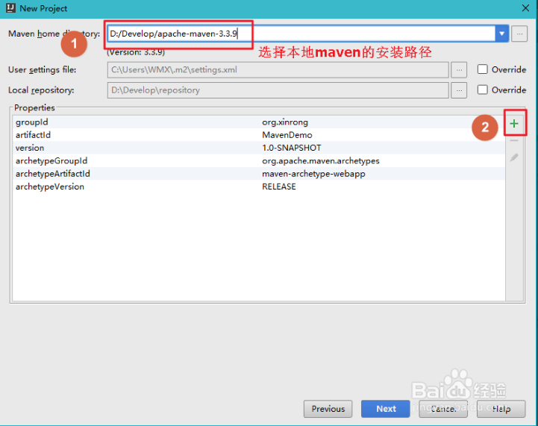Image resolution: width=538 pixels, height=426 pixels.
Task: Open Help for this dialog
Action: click(501, 409)
